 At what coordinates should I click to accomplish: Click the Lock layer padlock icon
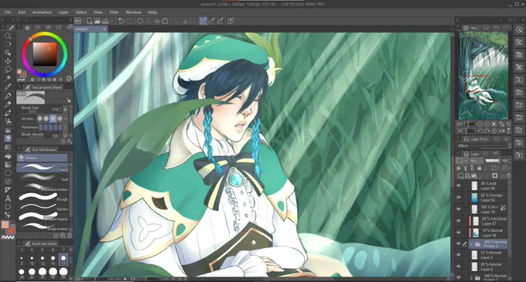click(479, 168)
